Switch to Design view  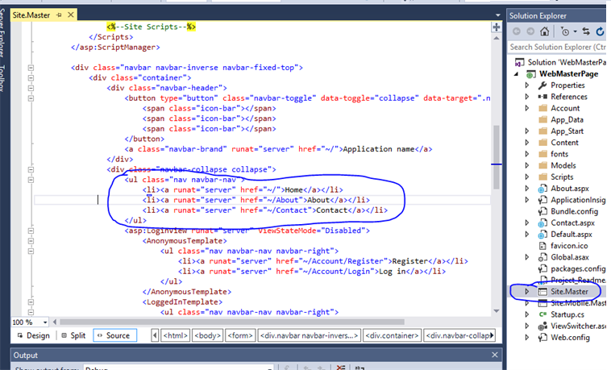pyautogui.click(x=34, y=335)
